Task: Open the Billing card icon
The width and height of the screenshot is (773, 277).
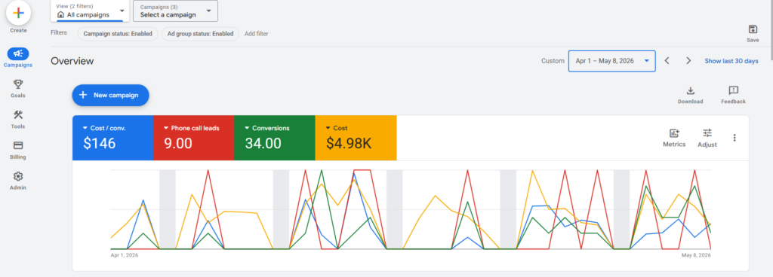Action: tap(18, 146)
